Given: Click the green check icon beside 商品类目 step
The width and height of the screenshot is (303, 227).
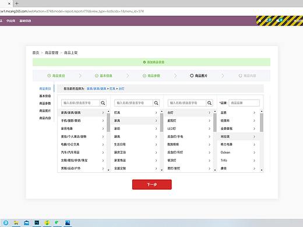Looking at the screenshot, I should click(x=49, y=76).
